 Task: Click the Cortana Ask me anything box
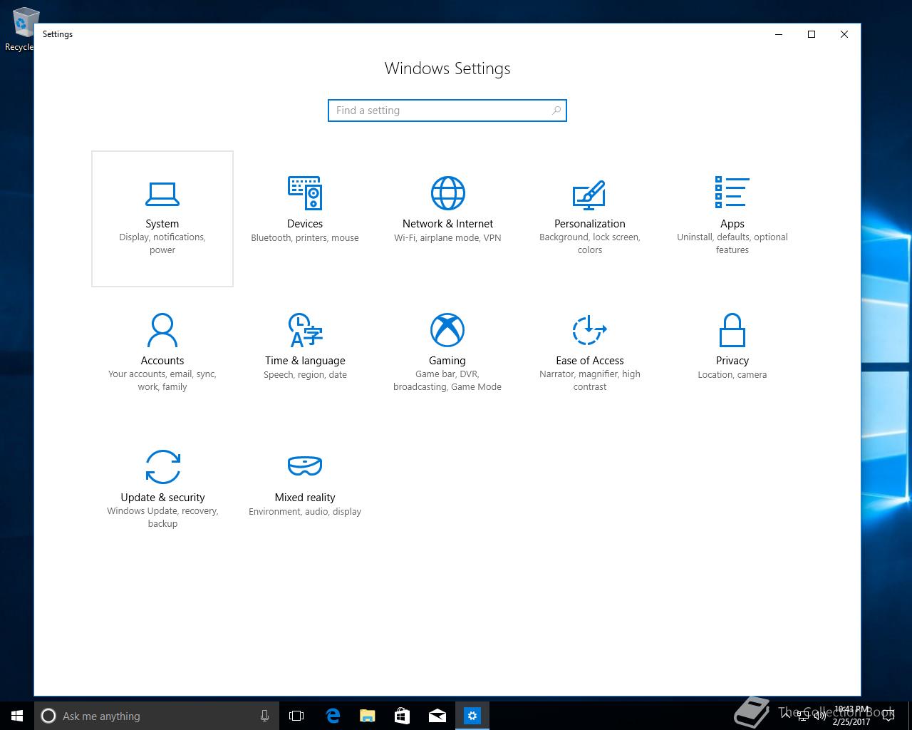pos(157,716)
